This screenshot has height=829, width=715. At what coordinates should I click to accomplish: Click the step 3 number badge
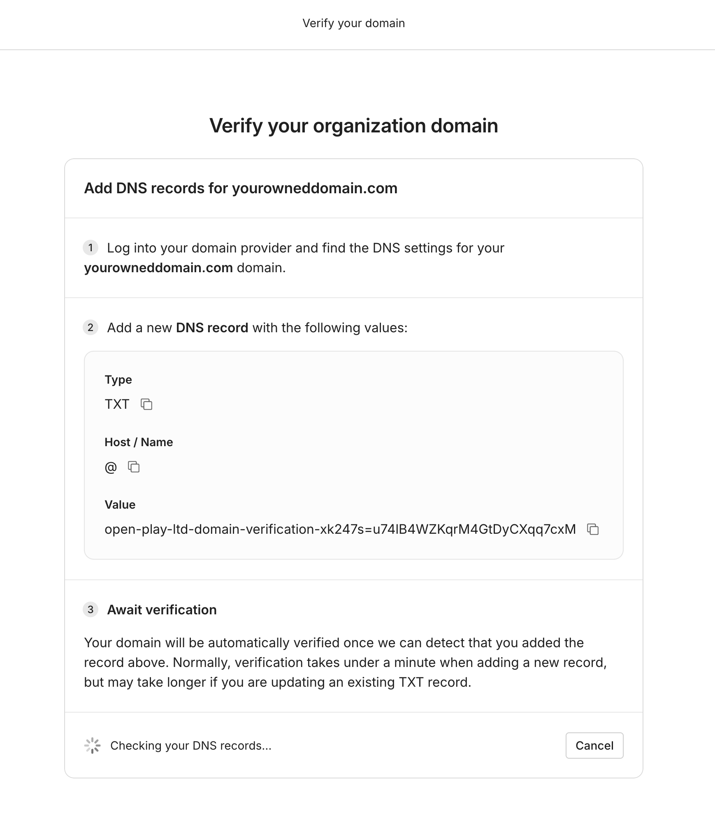coord(91,609)
